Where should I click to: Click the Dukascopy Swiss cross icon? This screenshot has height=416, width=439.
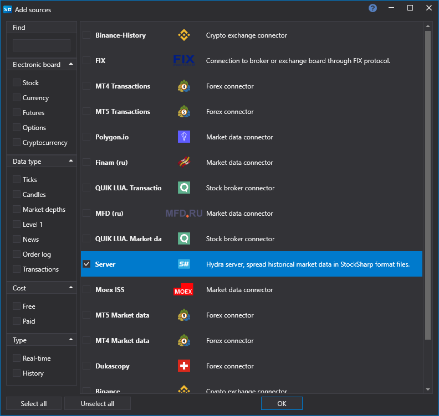coord(184,366)
